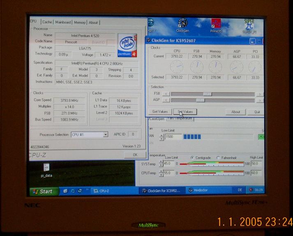Click the ClockGen Selected PCI value 33.33

[255, 77]
